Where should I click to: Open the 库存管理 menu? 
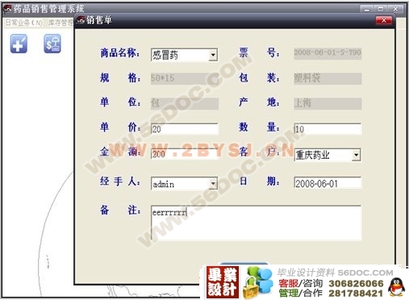61,23
